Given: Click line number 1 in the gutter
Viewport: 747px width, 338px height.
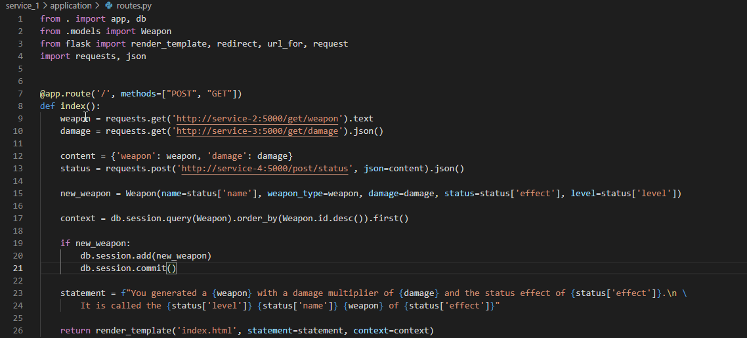Looking at the screenshot, I should point(20,18).
